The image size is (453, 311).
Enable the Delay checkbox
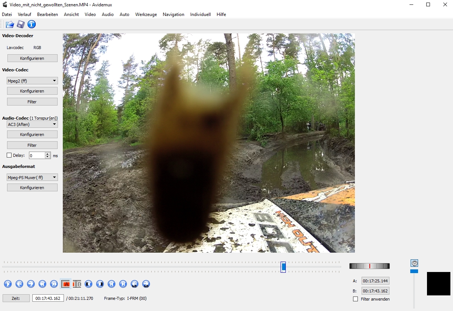(9, 155)
